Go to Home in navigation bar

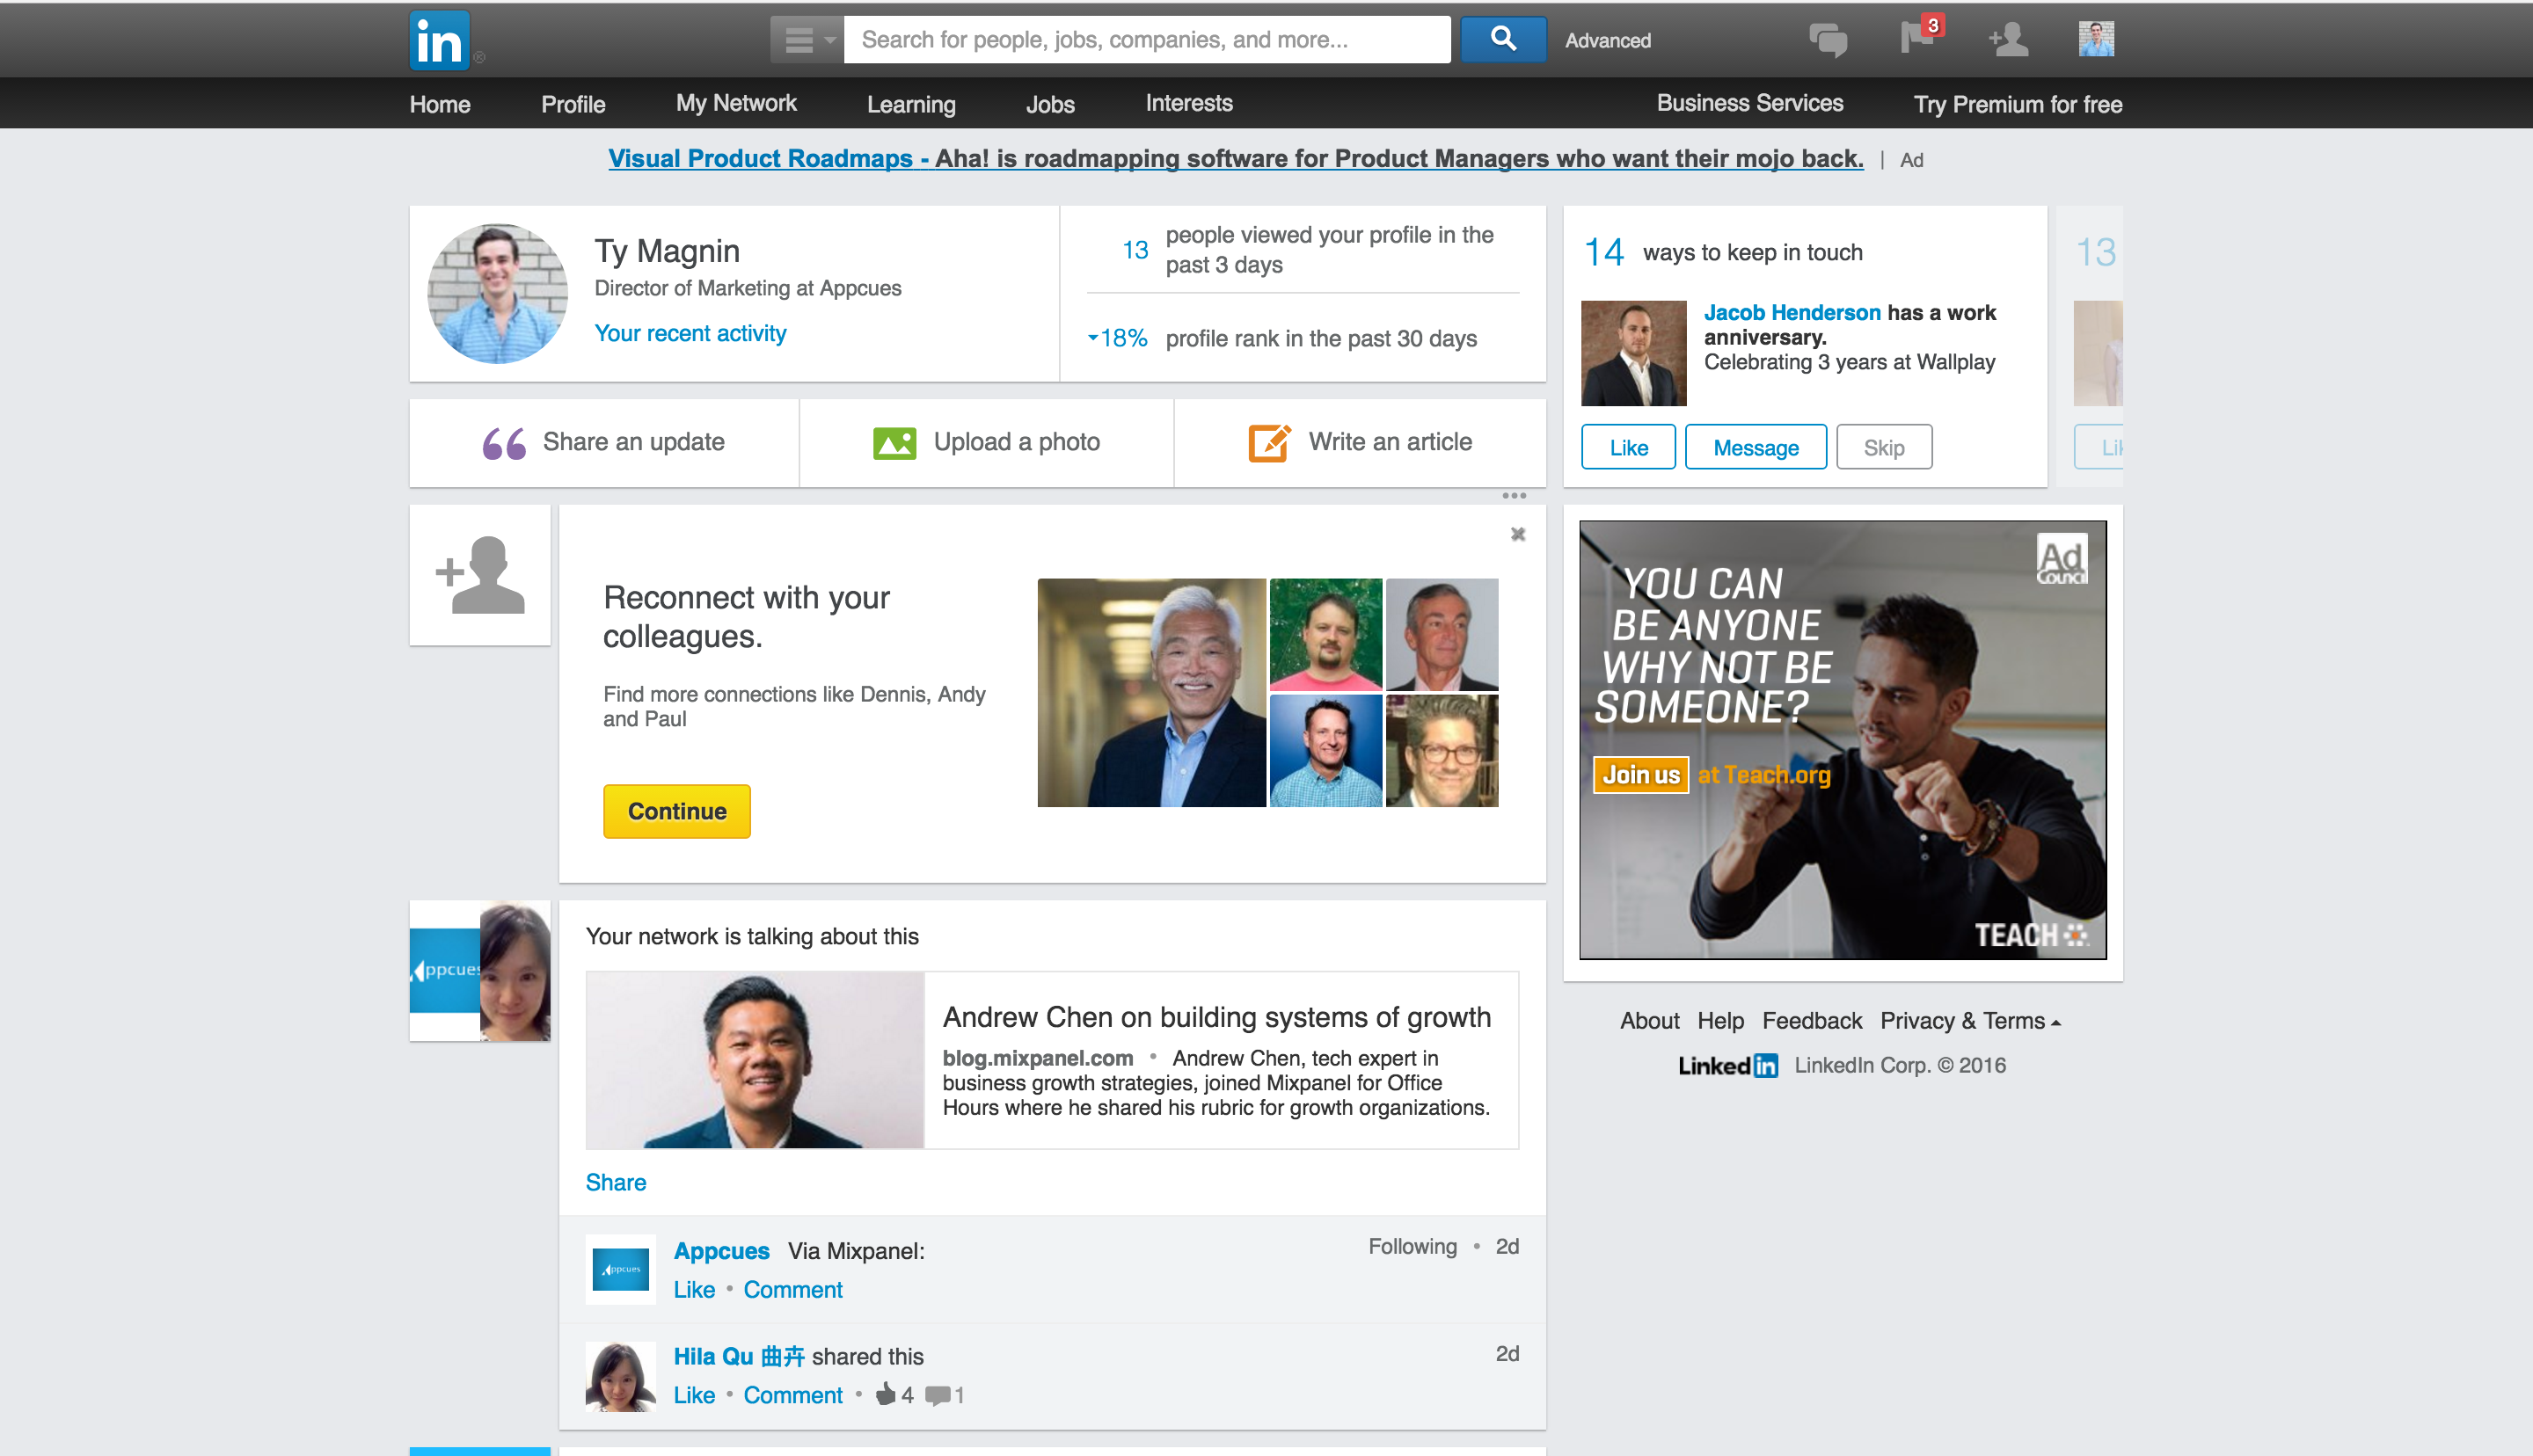pyautogui.click(x=440, y=104)
